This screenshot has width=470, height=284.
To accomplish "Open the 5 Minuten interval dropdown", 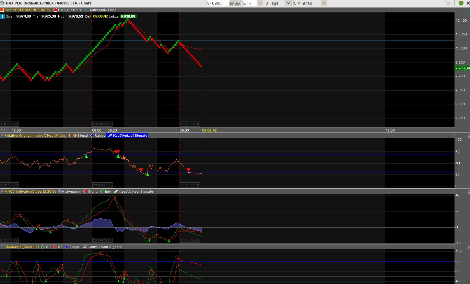I will [310, 3].
